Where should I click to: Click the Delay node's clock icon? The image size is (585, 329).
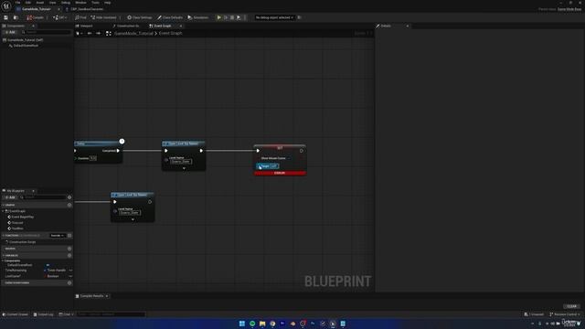pos(122,141)
